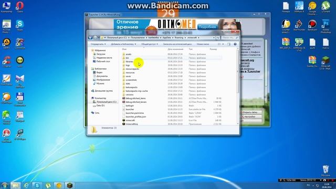Click the Explorer Forward navigation arrow
This screenshot has height=189, width=336.
pyautogui.click(x=95, y=37)
